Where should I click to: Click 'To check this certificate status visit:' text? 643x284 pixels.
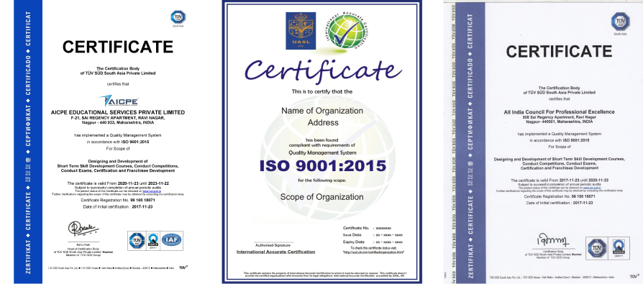point(373,248)
